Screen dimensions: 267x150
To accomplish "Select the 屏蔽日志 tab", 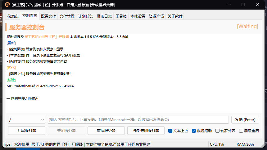I will (104, 16).
